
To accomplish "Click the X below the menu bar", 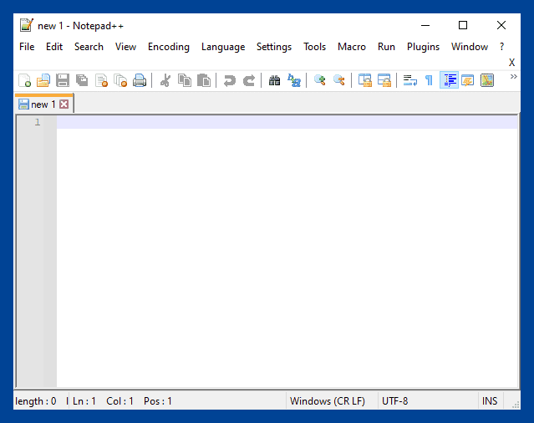I will click(x=511, y=63).
